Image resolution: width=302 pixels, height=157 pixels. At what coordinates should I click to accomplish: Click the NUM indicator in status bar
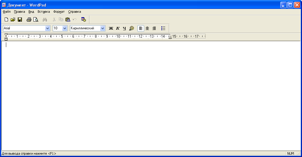click(290, 153)
